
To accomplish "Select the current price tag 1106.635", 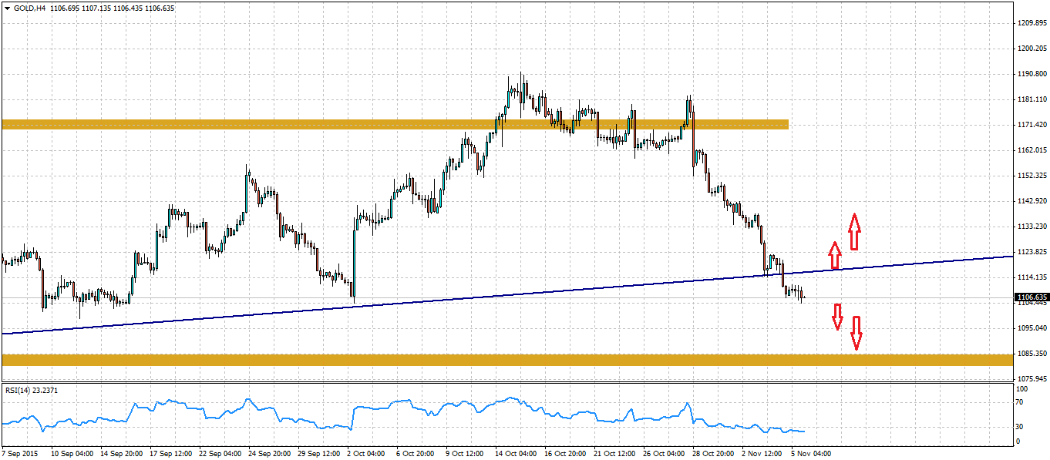I will 1031,297.
